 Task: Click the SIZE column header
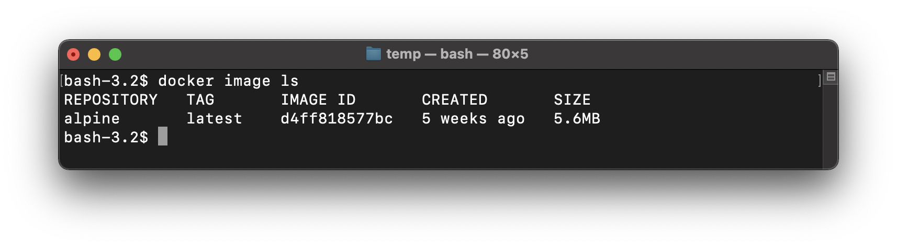pyautogui.click(x=572, y=100)
